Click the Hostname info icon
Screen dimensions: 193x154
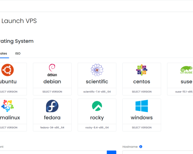click(x=141, y=147)
